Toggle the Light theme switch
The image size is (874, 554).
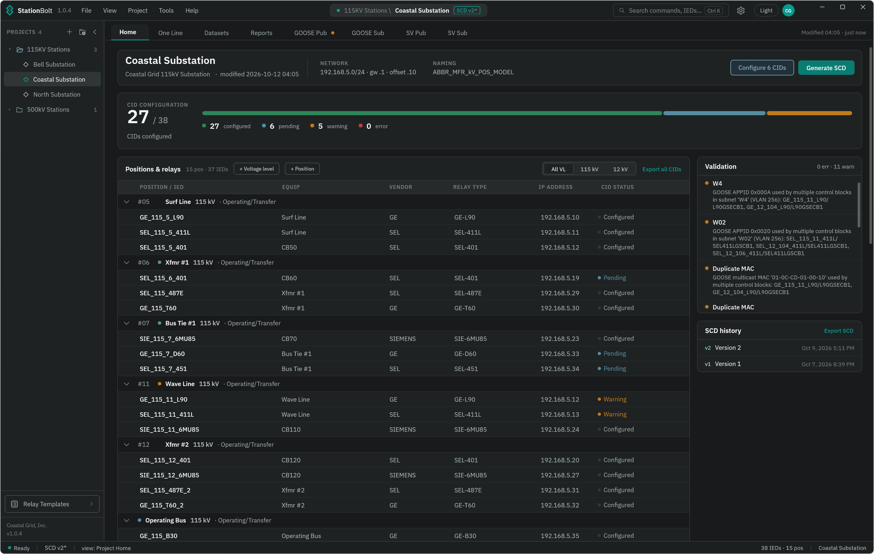[766, 11]
